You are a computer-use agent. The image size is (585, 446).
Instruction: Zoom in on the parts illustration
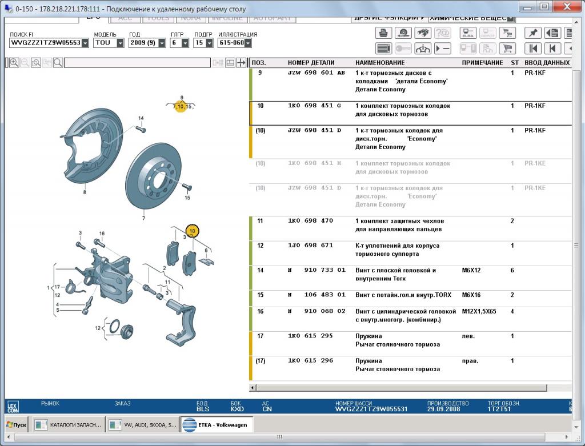14,63
